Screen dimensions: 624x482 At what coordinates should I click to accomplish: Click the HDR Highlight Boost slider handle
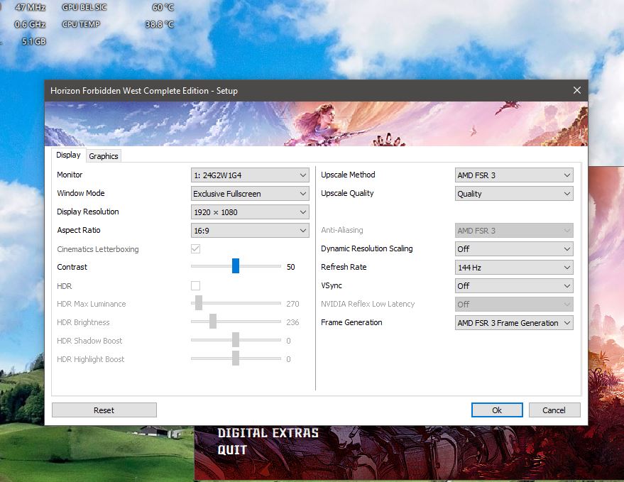pos(236,358)
